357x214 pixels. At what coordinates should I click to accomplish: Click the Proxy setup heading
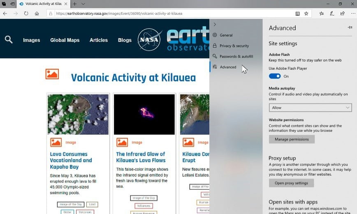[x=282, y=158]
